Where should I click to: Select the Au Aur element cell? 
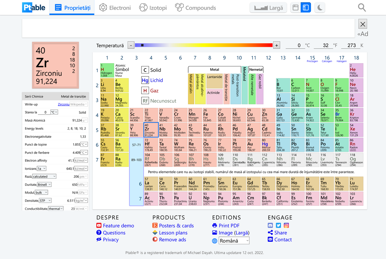point(253,145)
